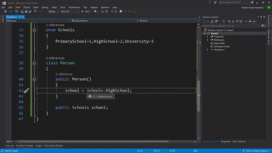Close the Program.cs tab
This screenshot has width=272, height=153.
pyautogui.click(x=23, y=17)
